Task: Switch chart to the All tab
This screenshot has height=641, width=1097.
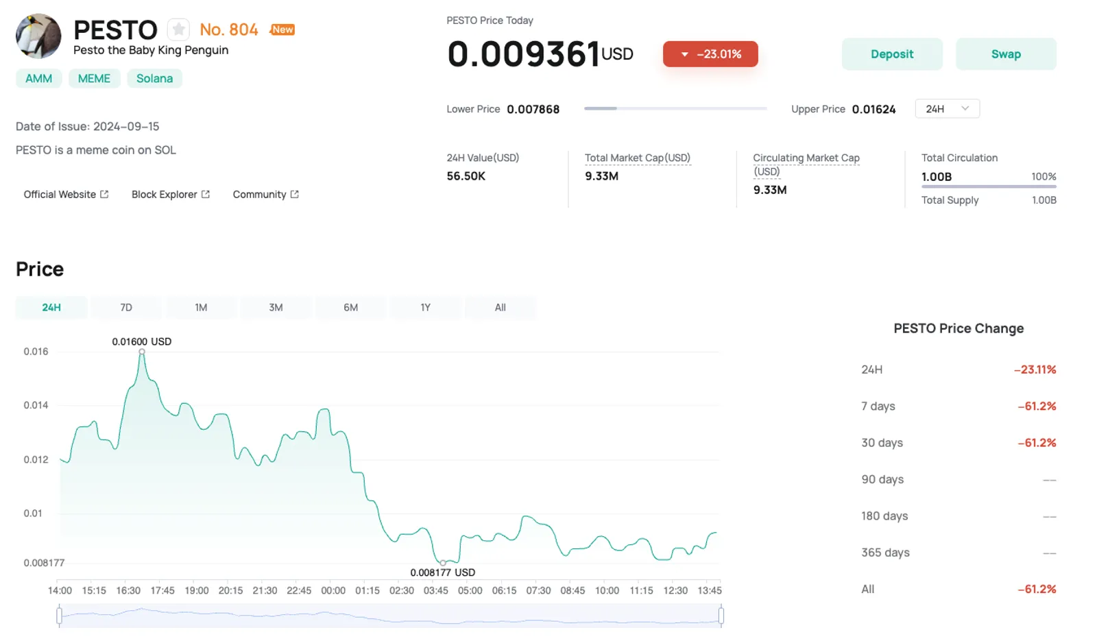Action: pyautogui.click(x=501, y=308)
